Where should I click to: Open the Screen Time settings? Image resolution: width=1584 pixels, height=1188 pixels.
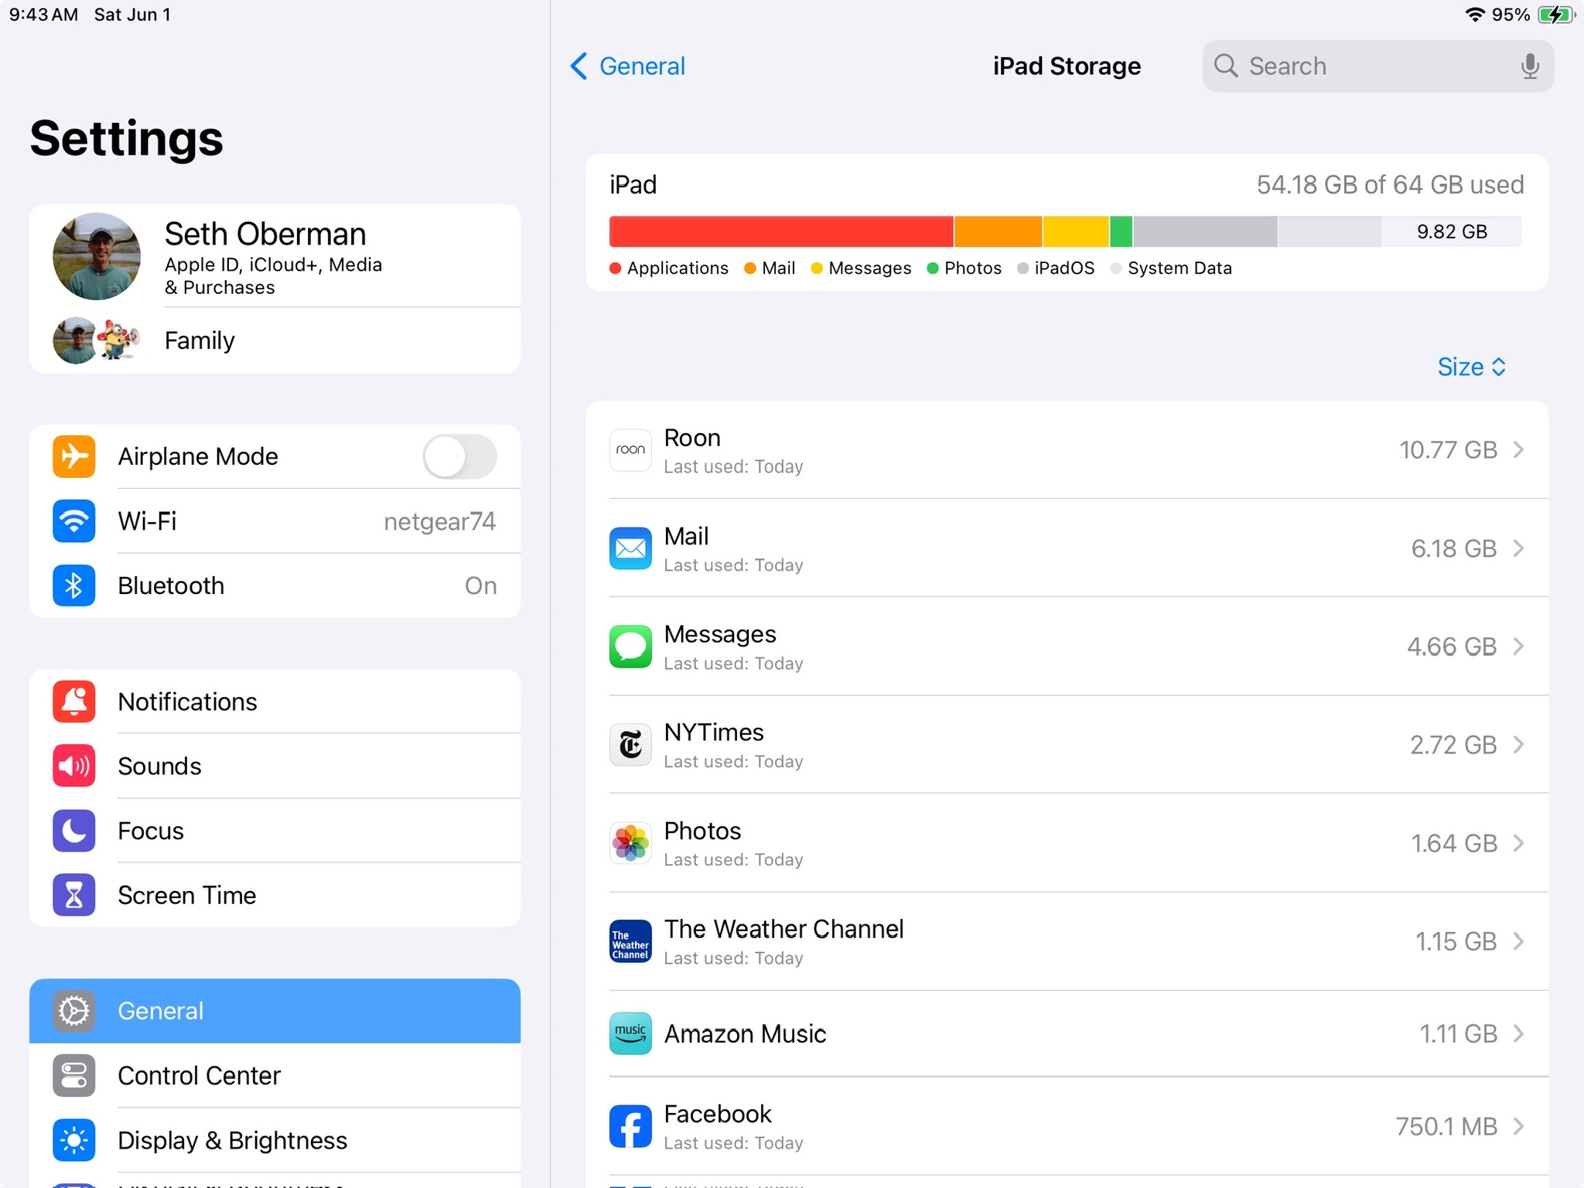275,895
